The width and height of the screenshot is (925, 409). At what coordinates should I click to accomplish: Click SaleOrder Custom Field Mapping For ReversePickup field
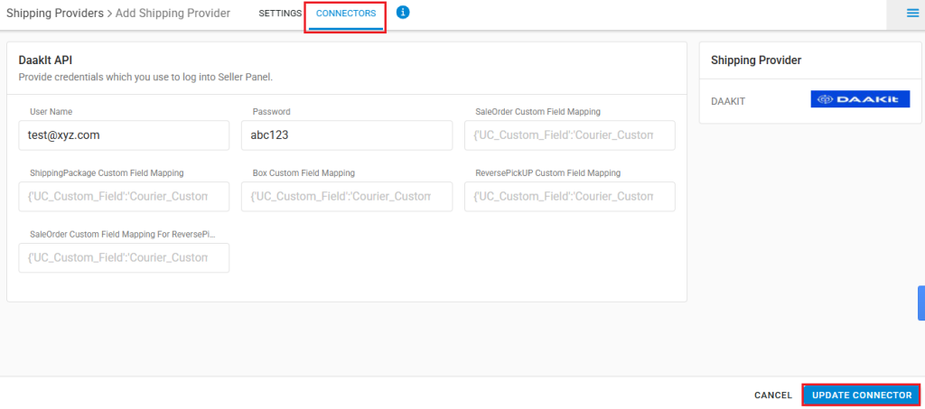tap(124, 257)
